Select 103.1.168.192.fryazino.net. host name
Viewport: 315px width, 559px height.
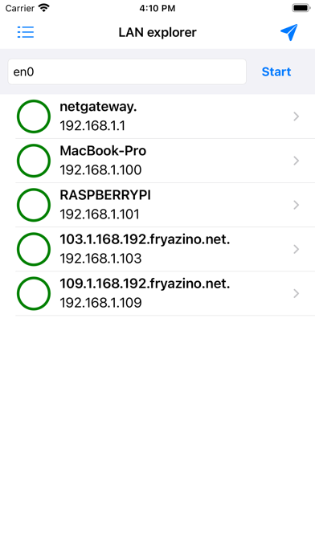click(x=145, y=239)
